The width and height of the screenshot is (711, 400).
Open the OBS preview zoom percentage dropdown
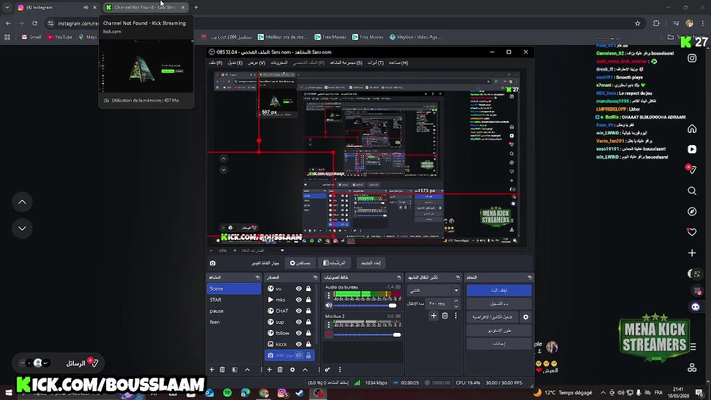tap(282, 251)
